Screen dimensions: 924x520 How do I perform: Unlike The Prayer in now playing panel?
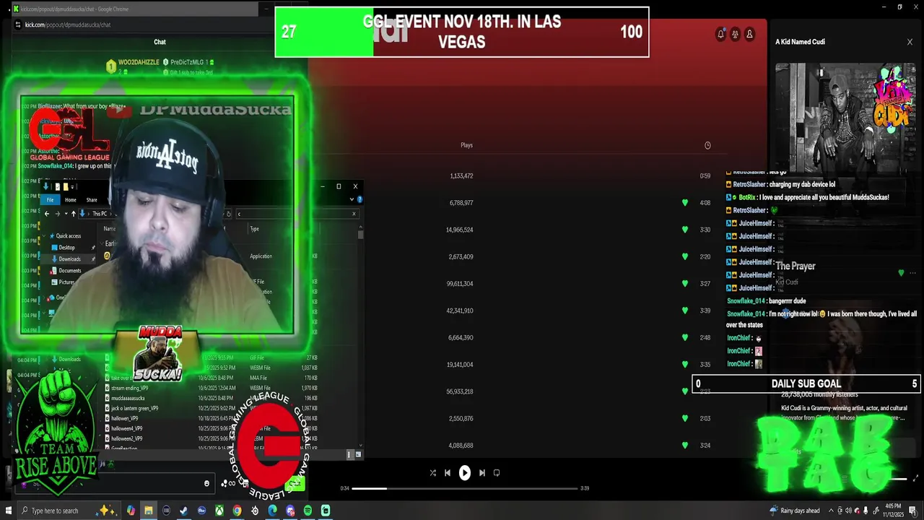[901, 273]
